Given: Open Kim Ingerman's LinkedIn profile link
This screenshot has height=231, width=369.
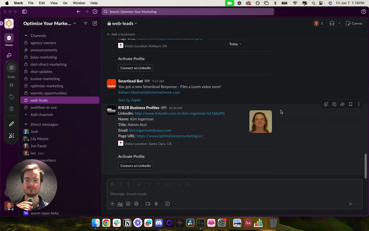Looking at the screenshot, I should (180, 113).
